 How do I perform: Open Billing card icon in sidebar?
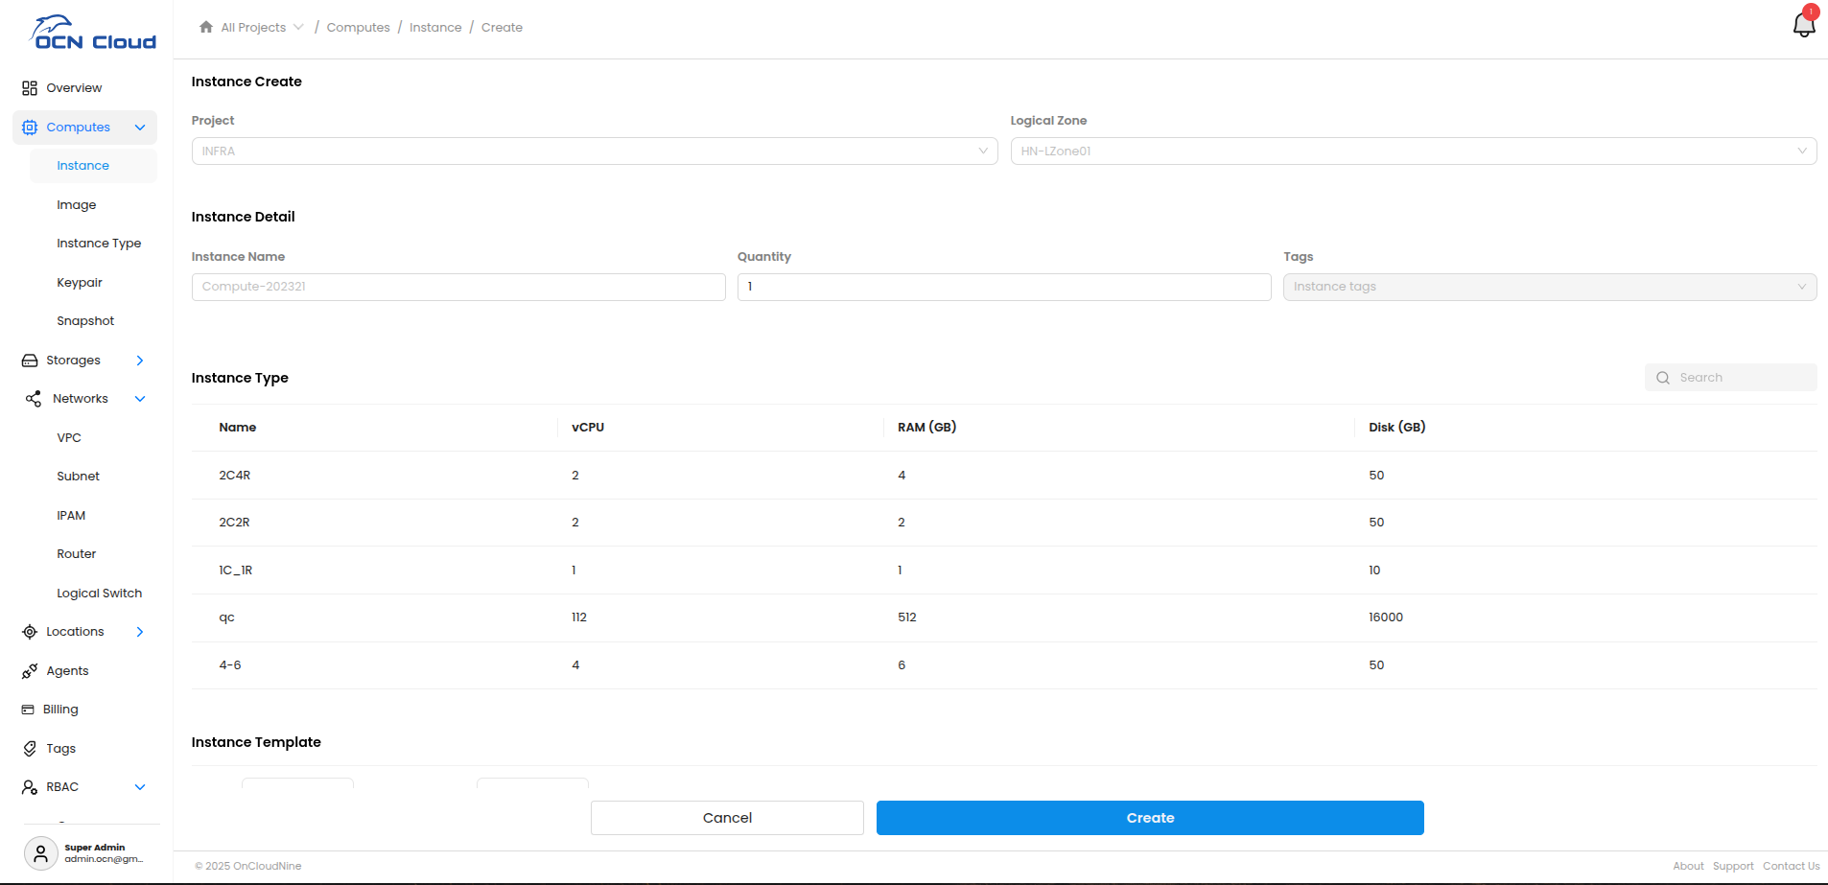28,710
